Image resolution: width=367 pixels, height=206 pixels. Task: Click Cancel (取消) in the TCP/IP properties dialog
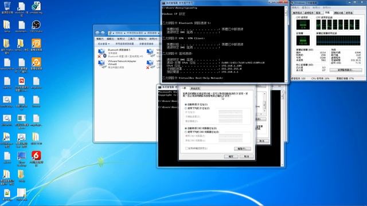point(247,156)
